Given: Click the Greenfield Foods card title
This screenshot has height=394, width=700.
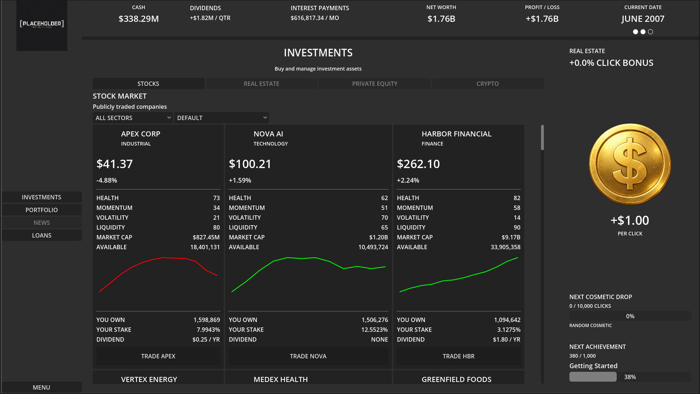Looking at the screenshot, I should 457,379.
